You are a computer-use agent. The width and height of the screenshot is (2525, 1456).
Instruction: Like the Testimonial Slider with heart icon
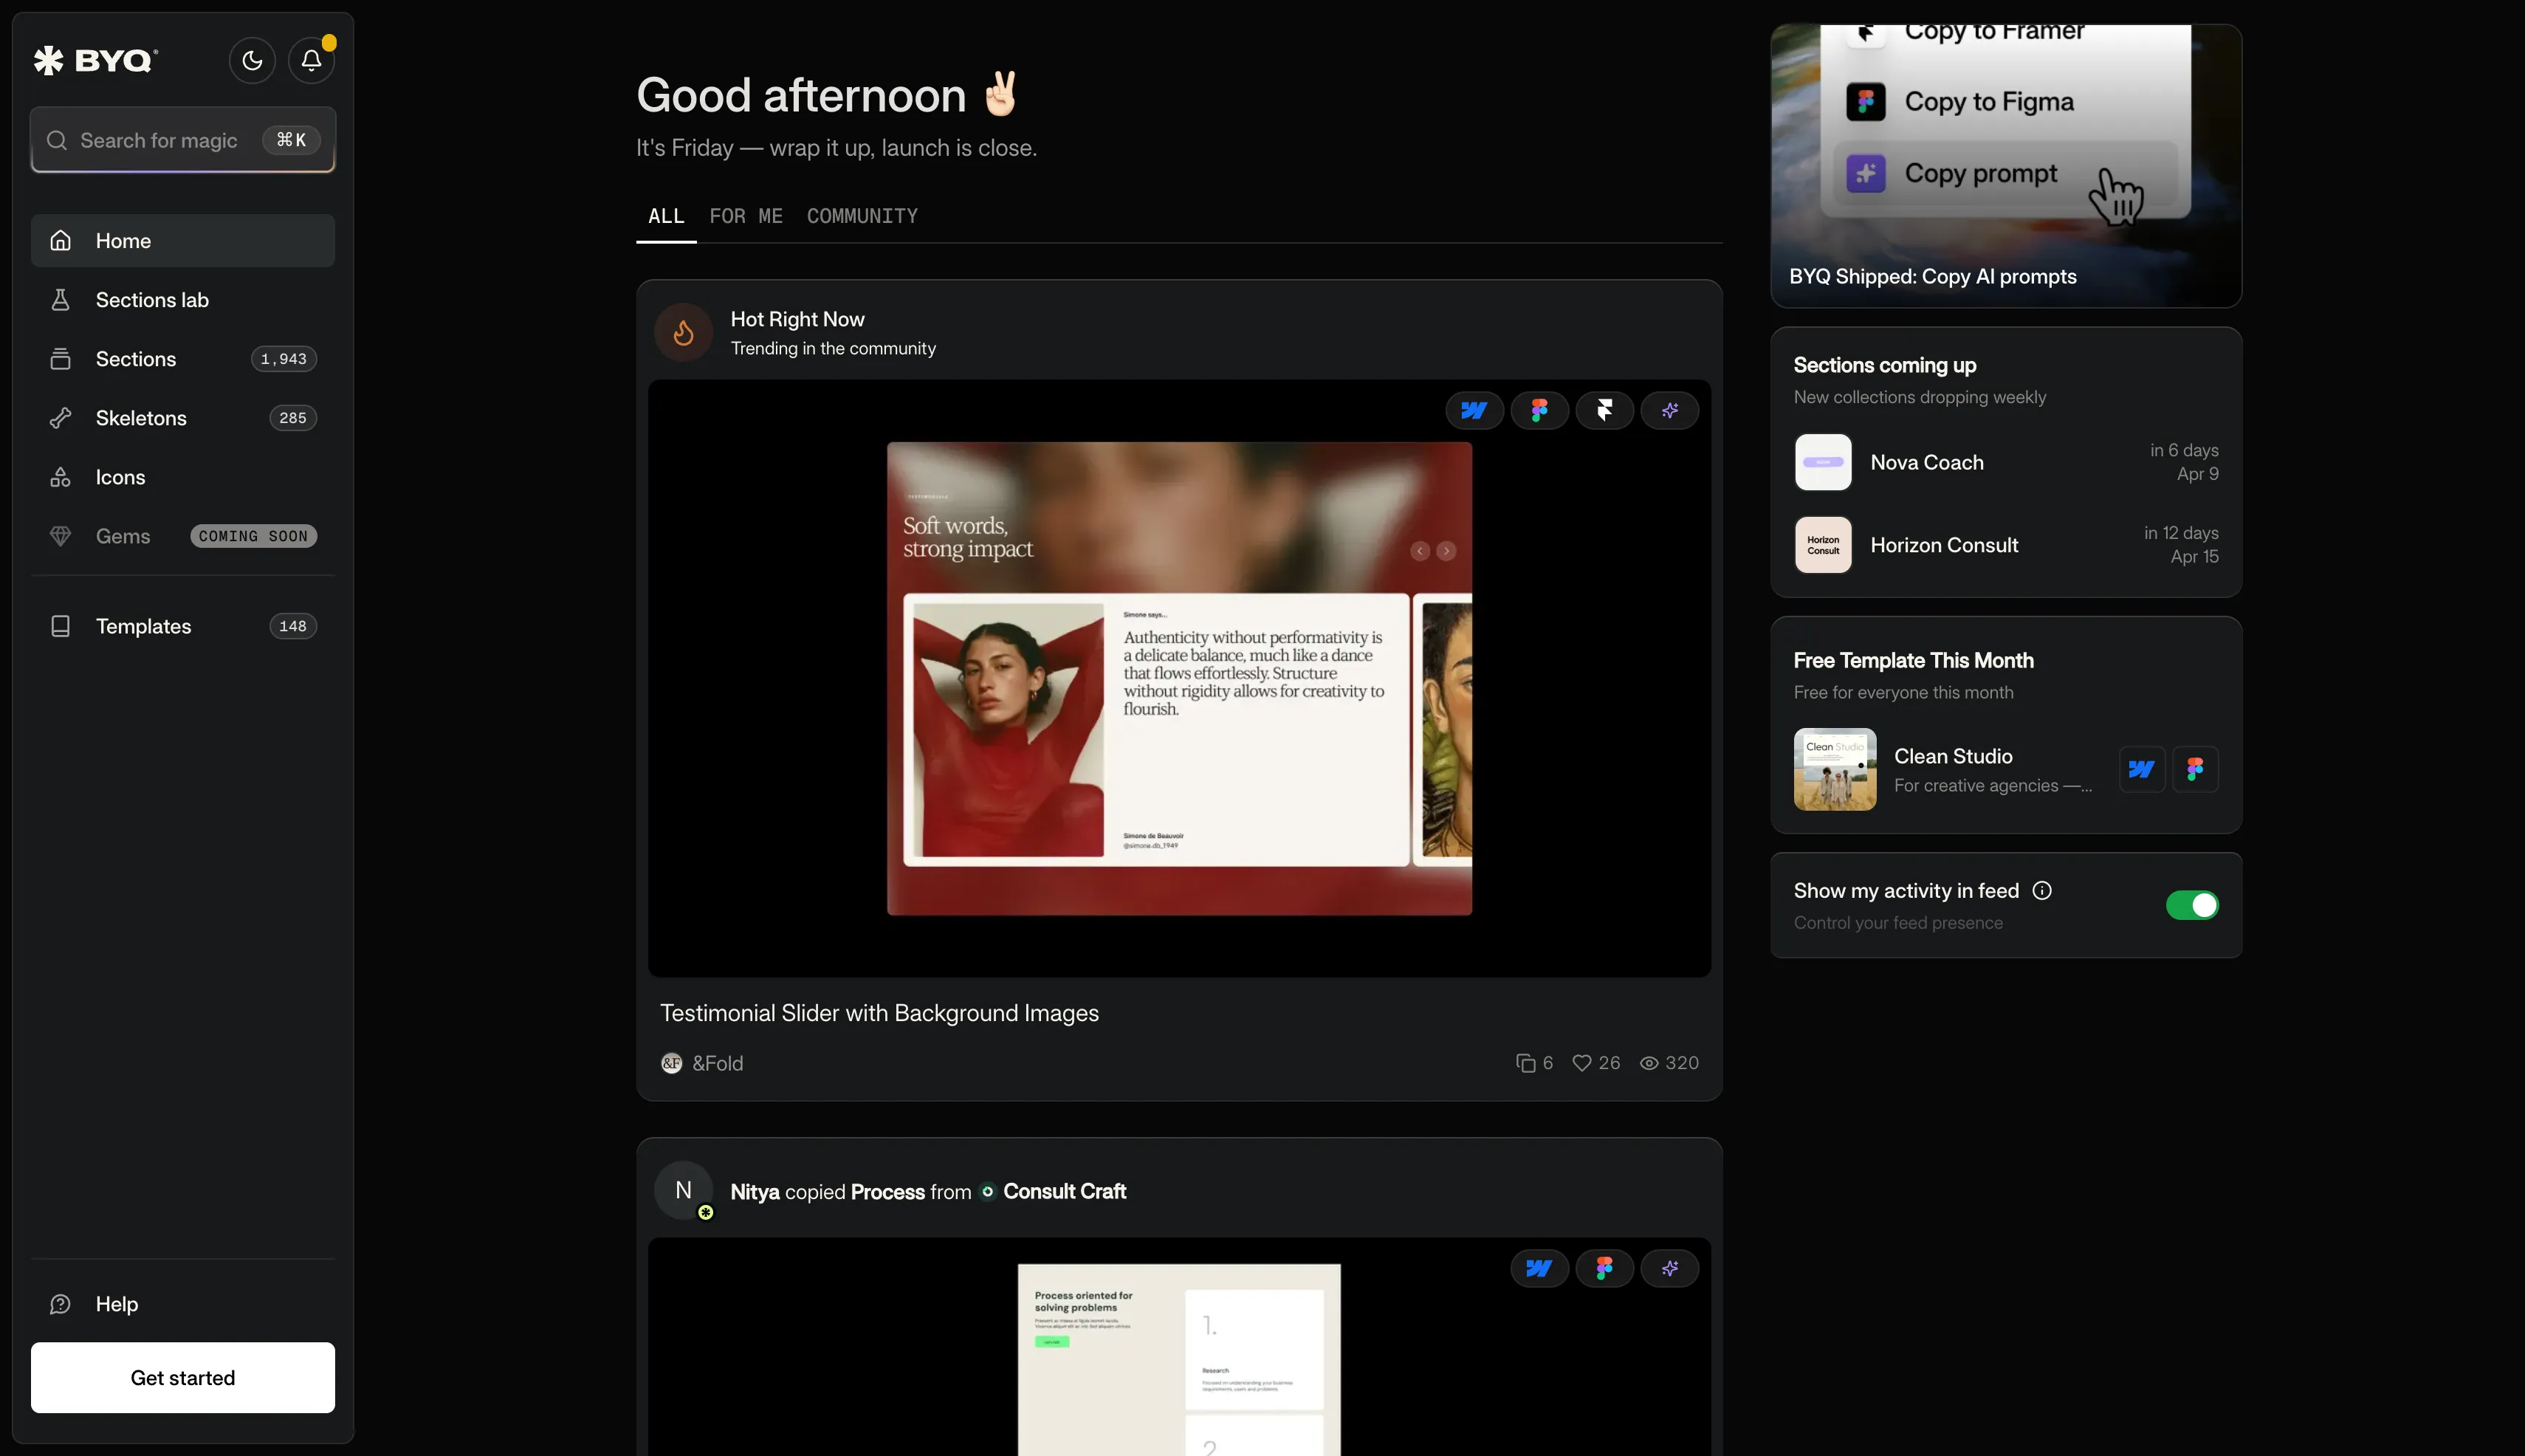tap(1582, 1063)
